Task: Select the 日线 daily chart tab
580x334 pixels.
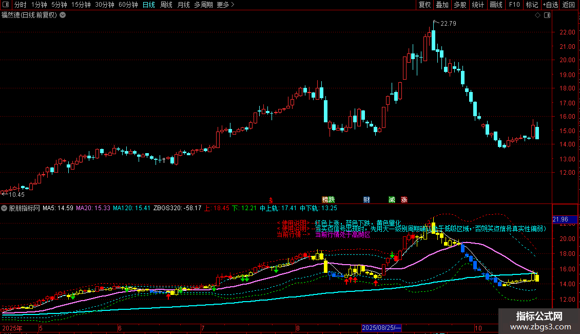Action: (149, 5)
